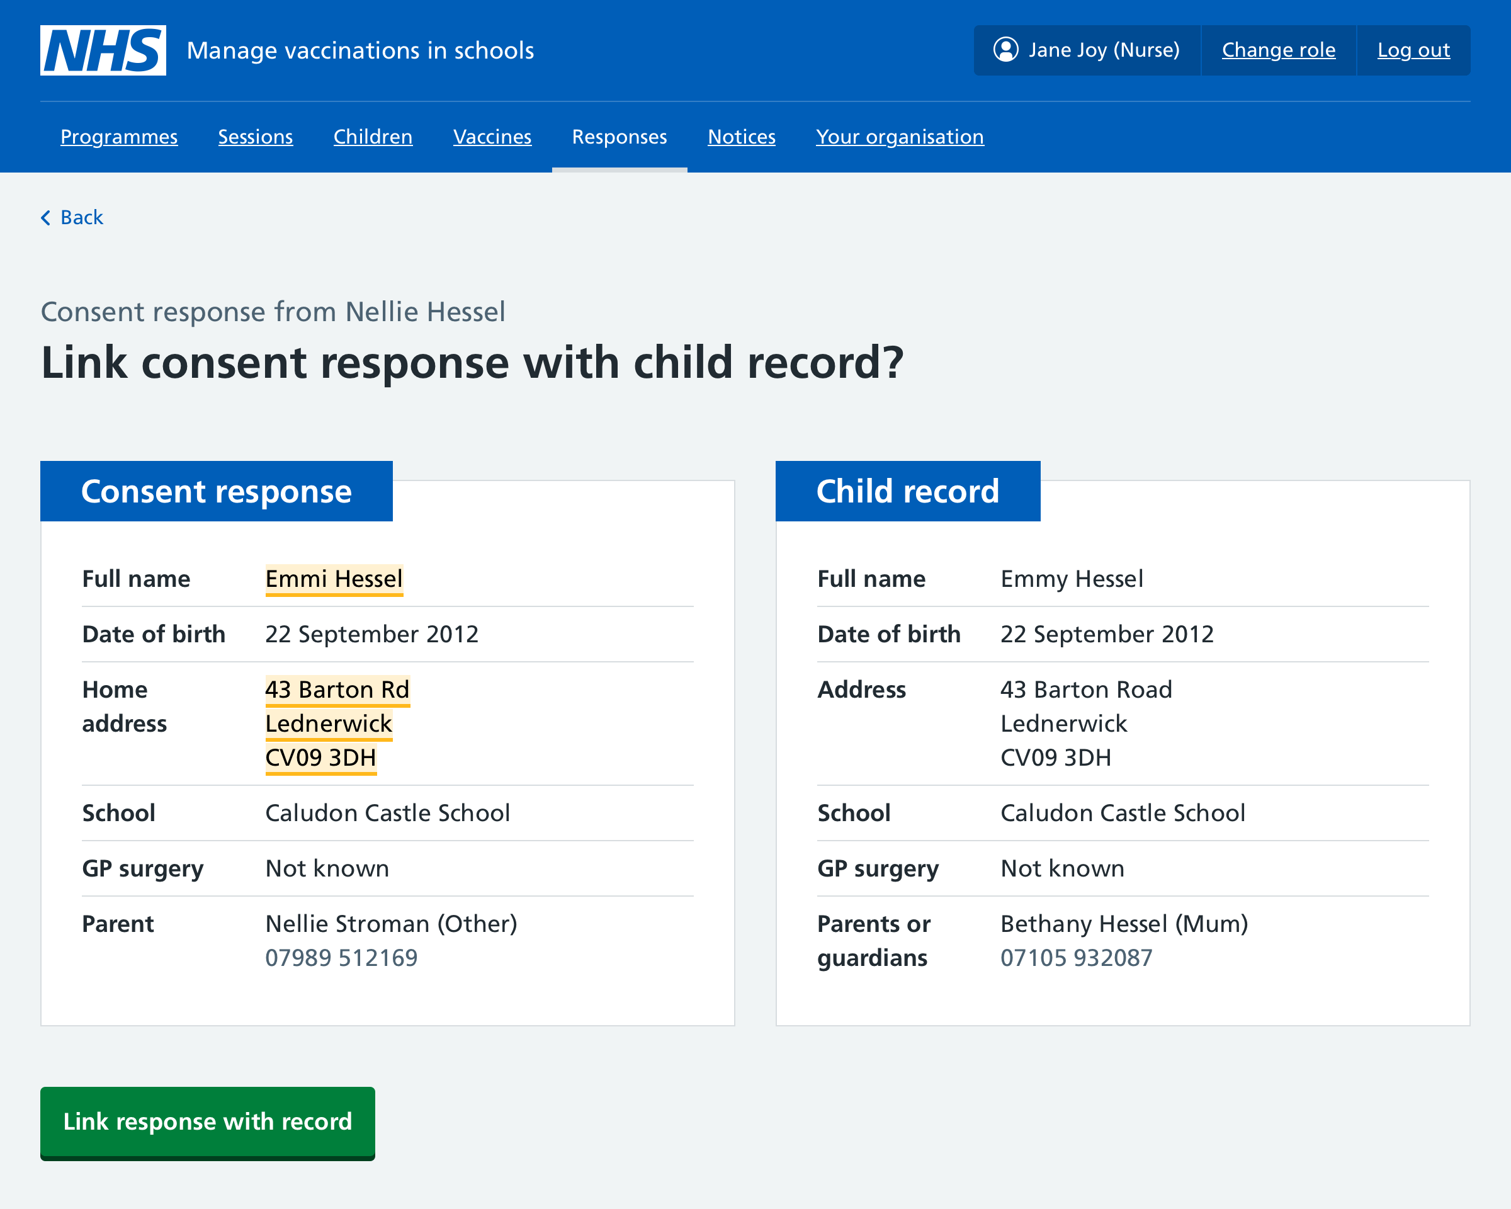Click the Programmes navigation icon
This screenshot has width=1511, height=1209.
pos(118,137)
